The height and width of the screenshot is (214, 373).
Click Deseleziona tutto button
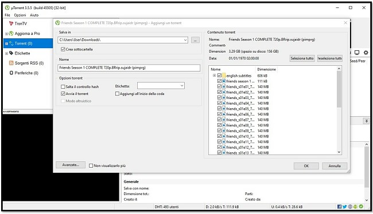330,58
